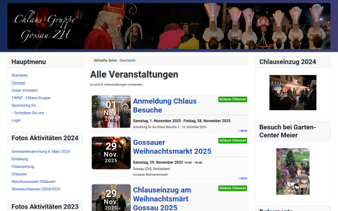Open the Sponsoring für .... link
Image resolution: width=338 pixels, height=211 pixels.
point(26,105)
